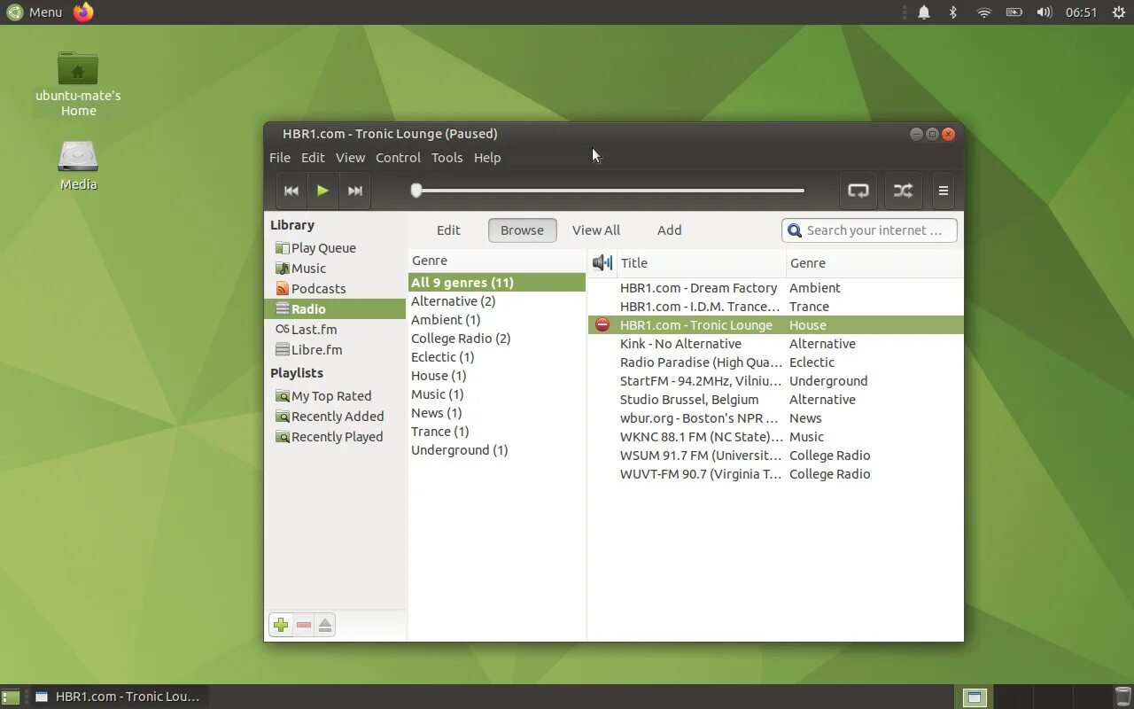
Task: Click the eject button below the sidebar
Action: pyautogui.click(x=325, y=625)
